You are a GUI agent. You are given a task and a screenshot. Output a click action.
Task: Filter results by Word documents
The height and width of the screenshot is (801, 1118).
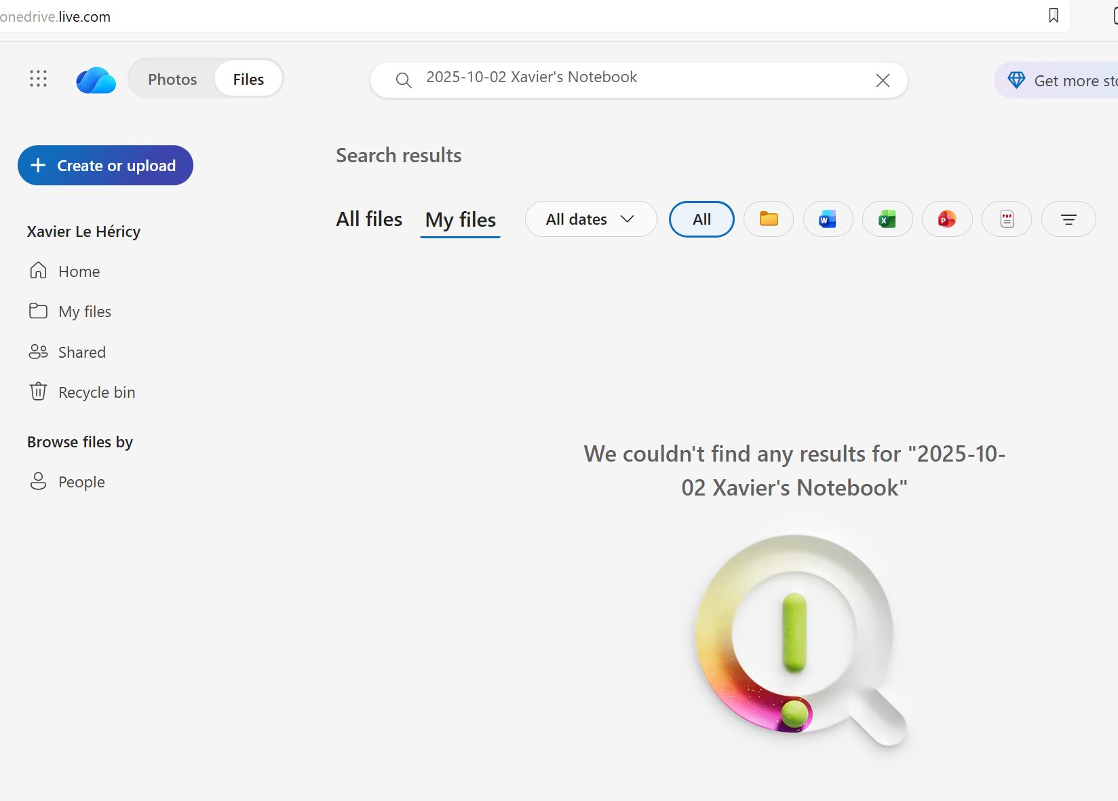[828, 219]
